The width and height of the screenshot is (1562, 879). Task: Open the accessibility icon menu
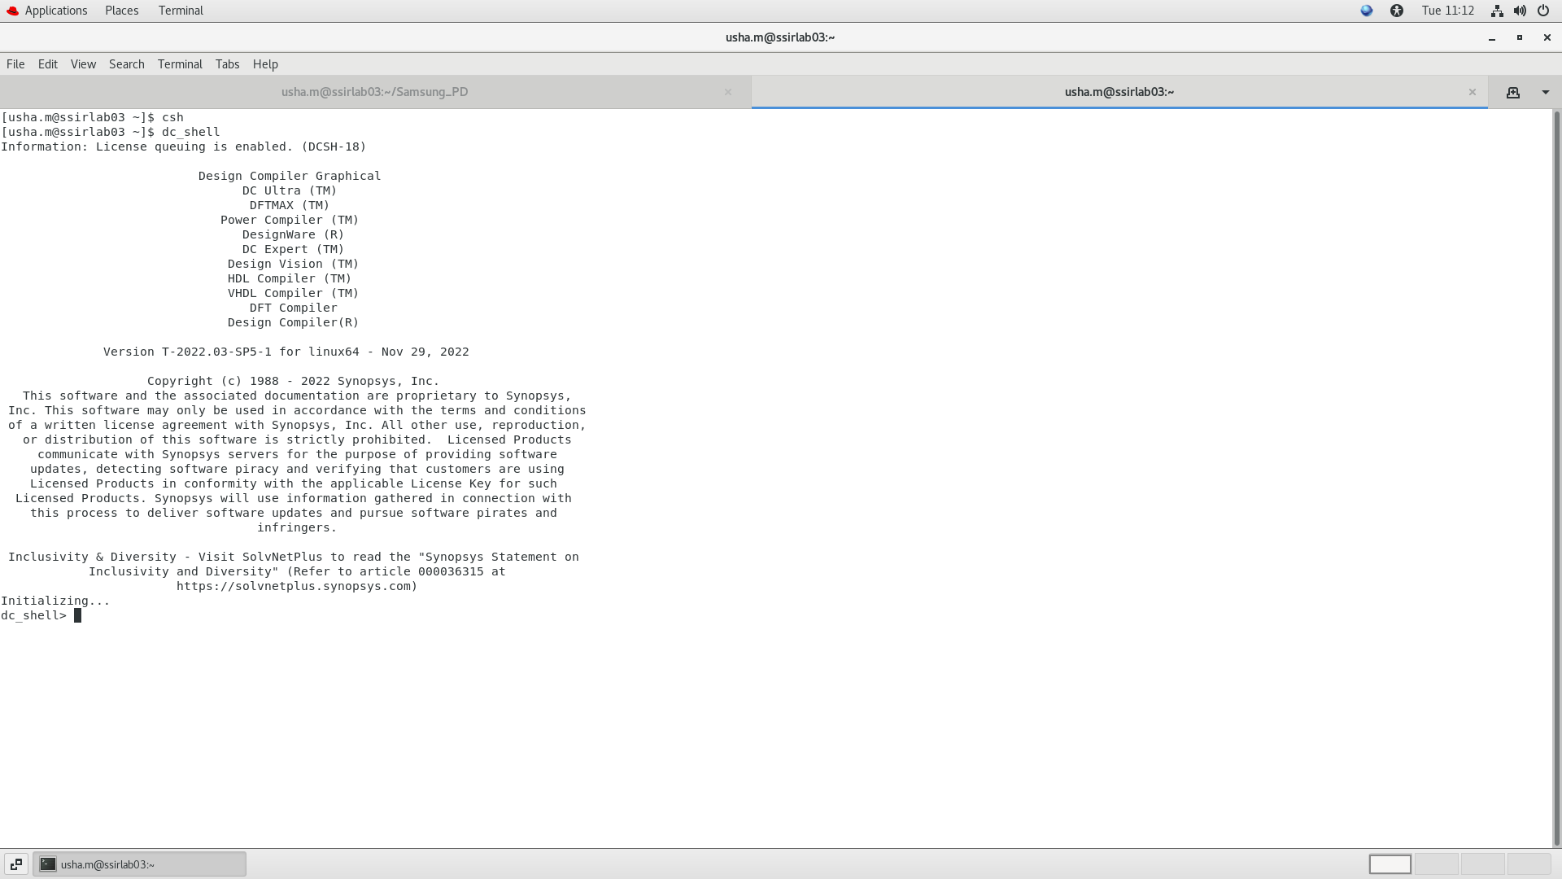coord(1397,11)
